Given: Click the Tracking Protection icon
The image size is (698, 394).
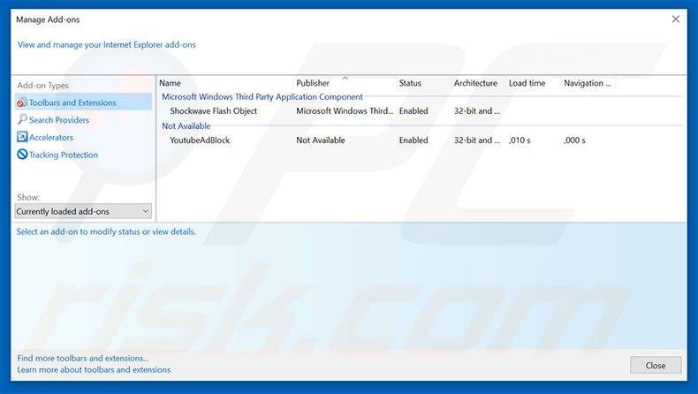Looking at the screenshot, I should click(22, 155).
